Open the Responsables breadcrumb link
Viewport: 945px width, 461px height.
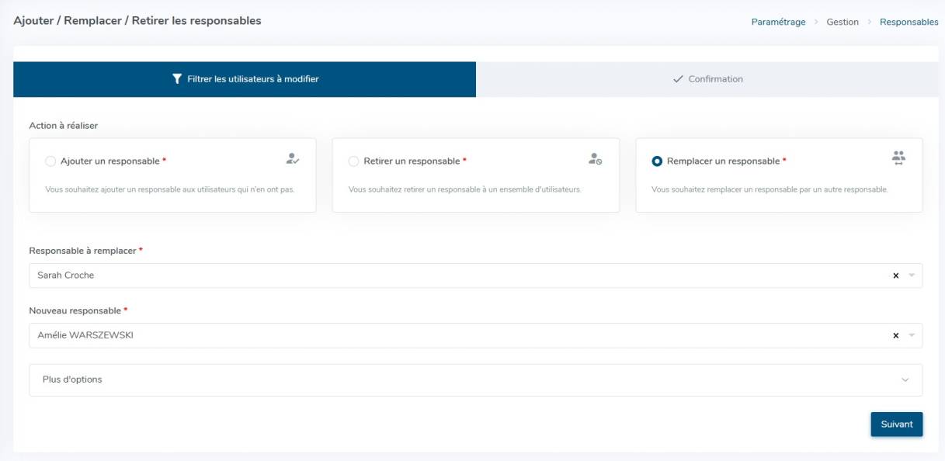[909, 22]
